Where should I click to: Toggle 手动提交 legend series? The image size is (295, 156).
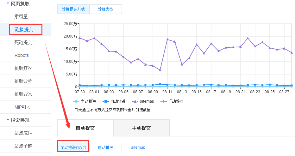[x=172, y=101]
